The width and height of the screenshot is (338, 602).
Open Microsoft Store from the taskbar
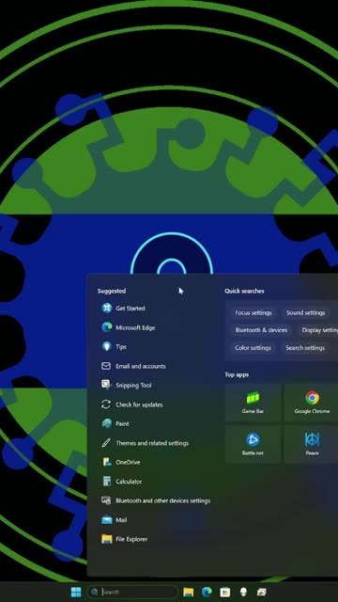tap(225, 592)
